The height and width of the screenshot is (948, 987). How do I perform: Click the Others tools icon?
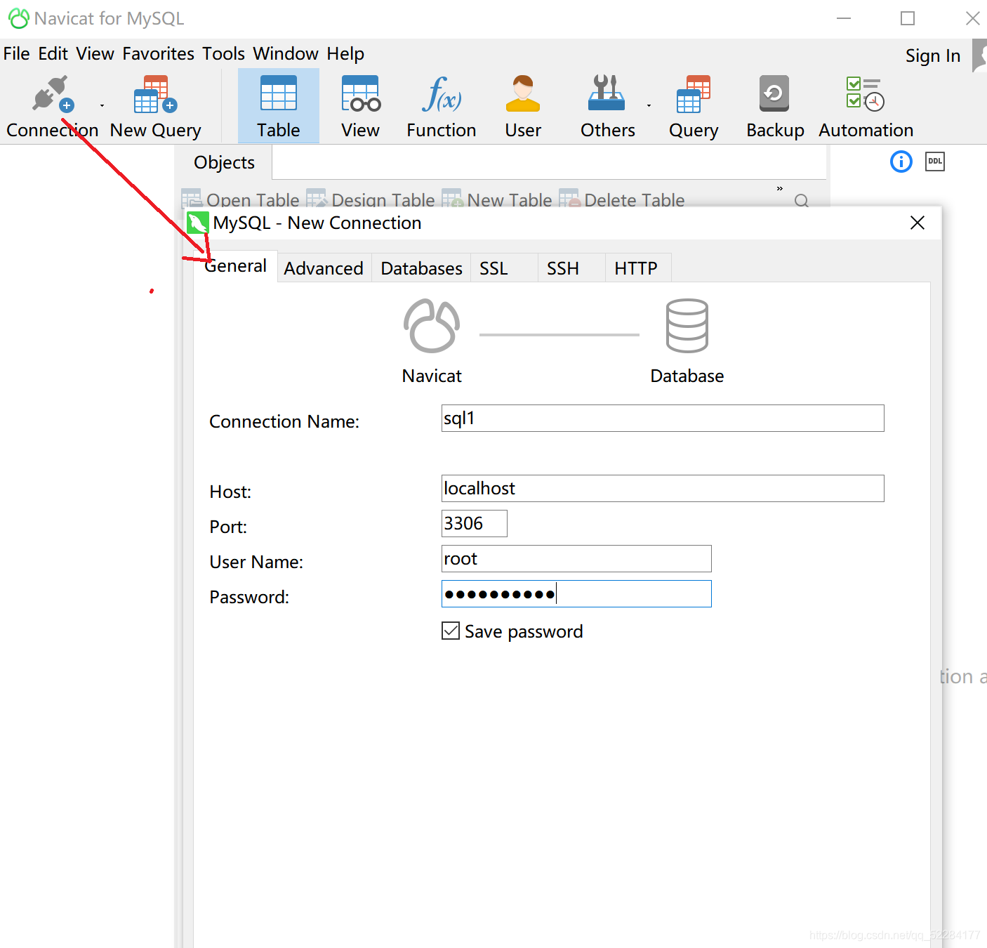607,93
